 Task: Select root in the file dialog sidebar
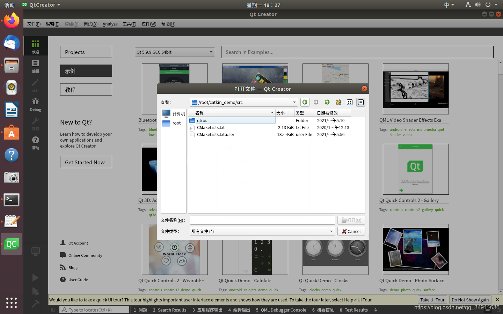tap(174, 123)
